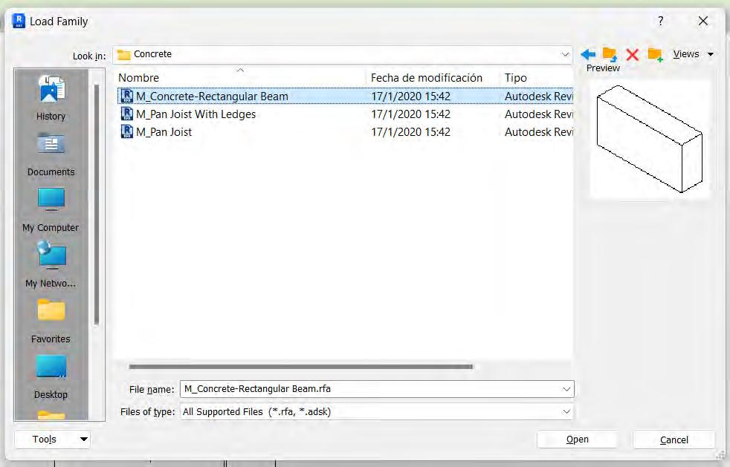
Task: Click the Create New Folder icon
Action: click(x=655, y=54)
